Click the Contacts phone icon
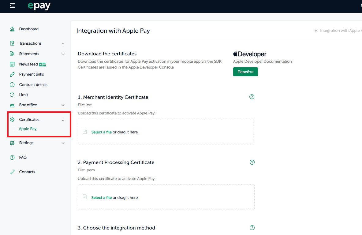This screenshot has height=235, width=362. [x=12, y=172]
